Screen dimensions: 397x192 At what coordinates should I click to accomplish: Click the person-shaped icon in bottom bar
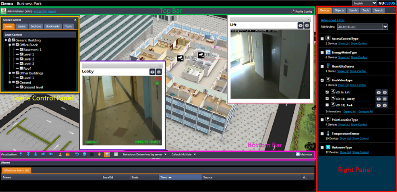(60, 155)
